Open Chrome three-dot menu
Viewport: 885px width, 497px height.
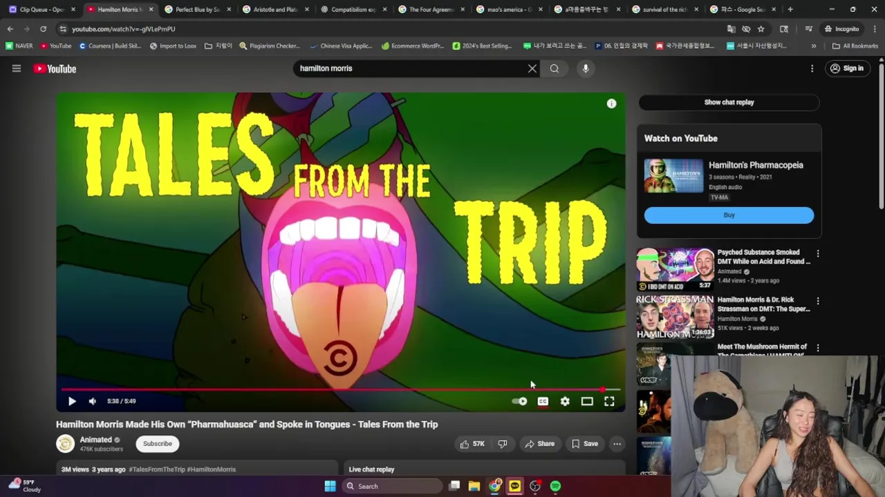873,29
